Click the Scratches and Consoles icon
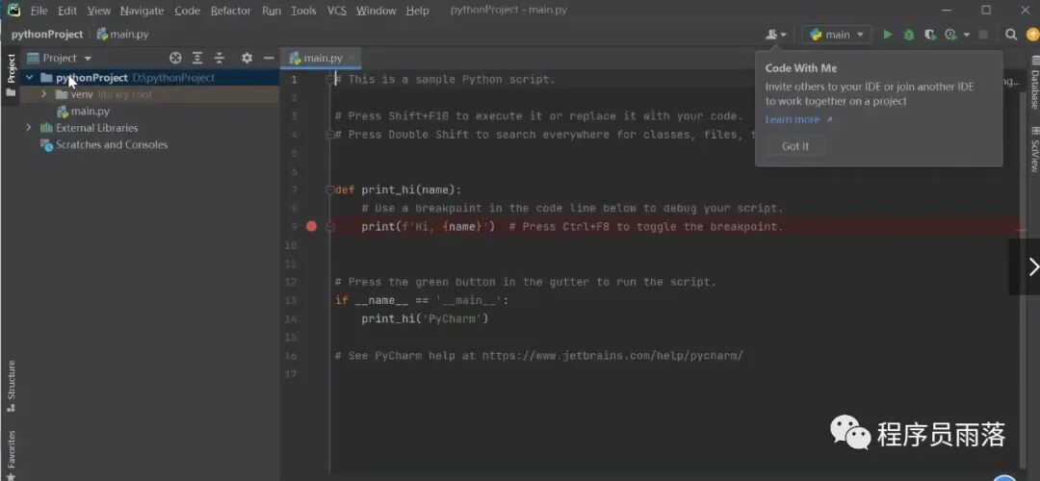 [46, 145]
